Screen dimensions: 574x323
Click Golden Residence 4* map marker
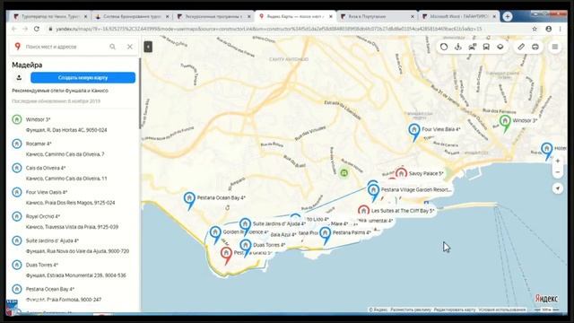(x=215, y=234)
